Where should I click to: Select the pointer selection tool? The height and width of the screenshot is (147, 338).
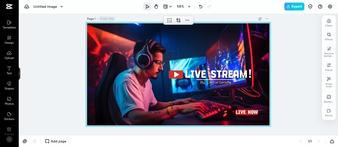tap(147, 7)
